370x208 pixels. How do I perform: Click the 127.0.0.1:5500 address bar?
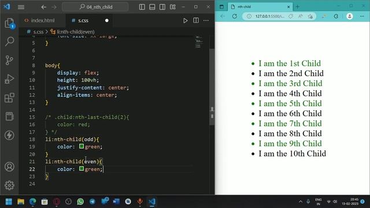(269, 16)
